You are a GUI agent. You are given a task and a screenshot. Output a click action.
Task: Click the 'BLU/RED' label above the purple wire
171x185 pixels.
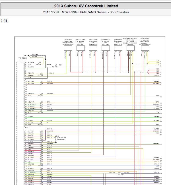pyautogui.click(x=50, y=129)
